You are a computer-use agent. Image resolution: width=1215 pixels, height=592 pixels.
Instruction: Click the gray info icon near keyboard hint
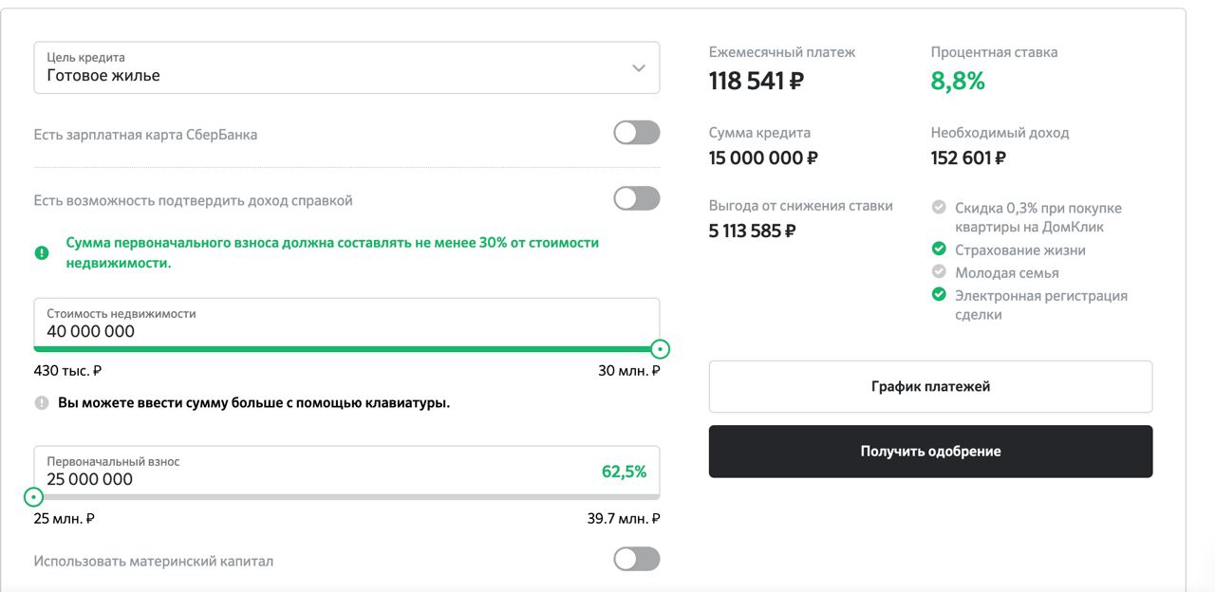41,403
